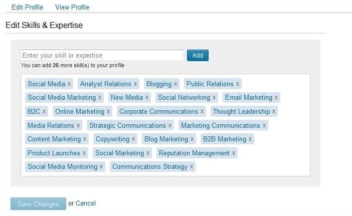
Task: Remove the Email Marketing skill tag
Action: [x=276, y=98]
